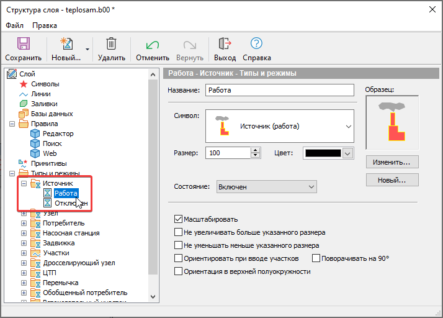This screenshot has height=318, width=443.
Task: Open the Файл menu
Action: (15, 25)
